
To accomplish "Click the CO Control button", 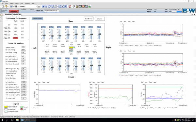I will [x=100, y=19].
